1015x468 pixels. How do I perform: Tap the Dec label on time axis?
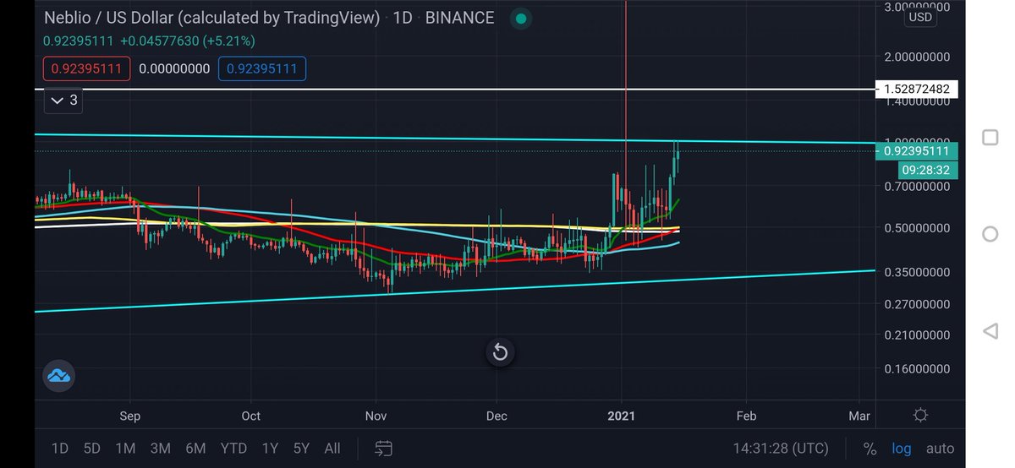point(497,416)
